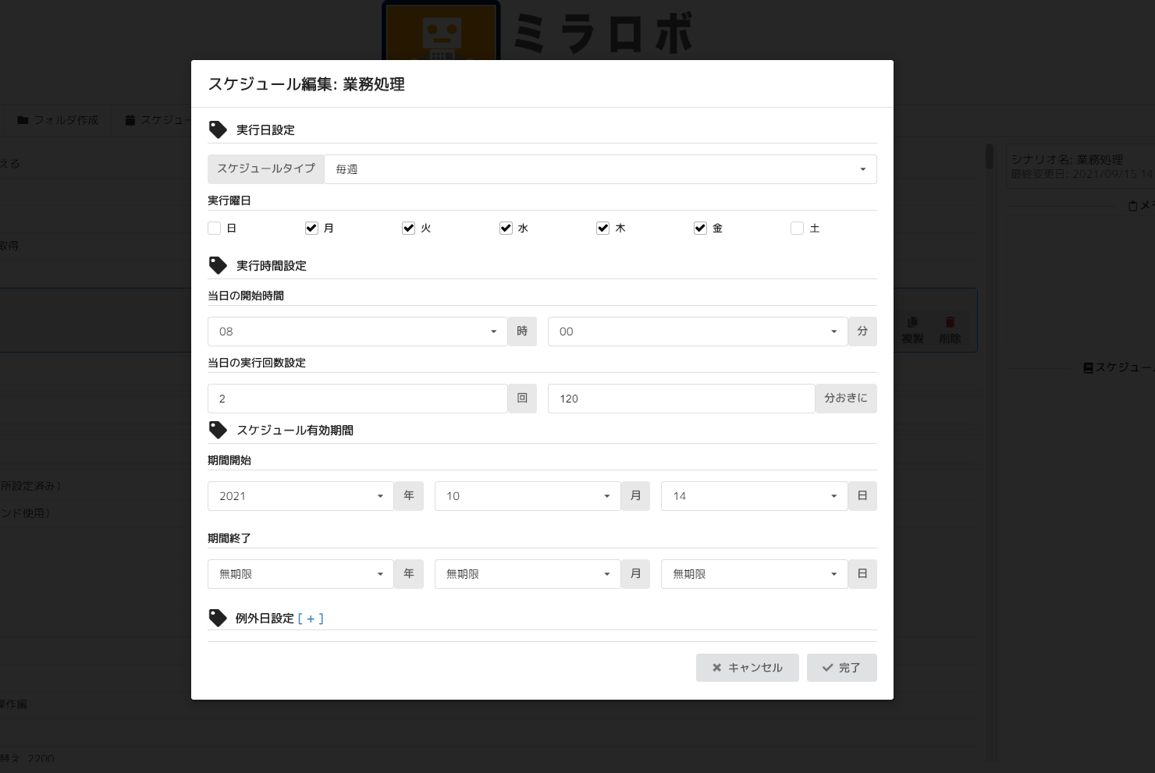The width and height of the screenshot is (1155, 773).
Task: Open the 期間終了 month dropdown showing 無期限
Action: pyautogui.click(x=527, y=574)
